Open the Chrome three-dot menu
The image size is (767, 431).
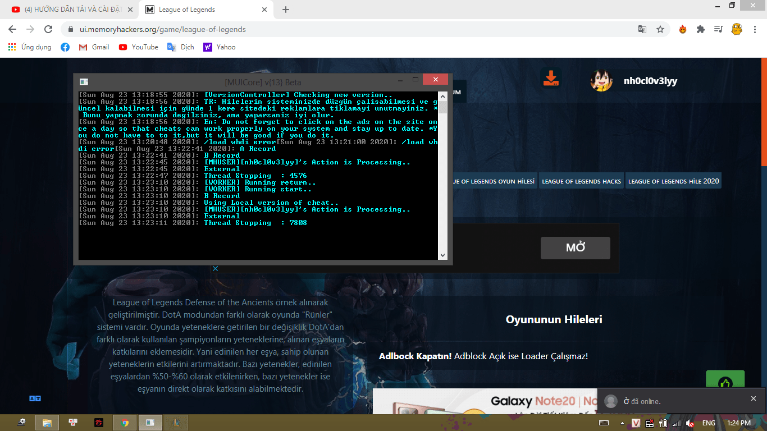[755, 29]
